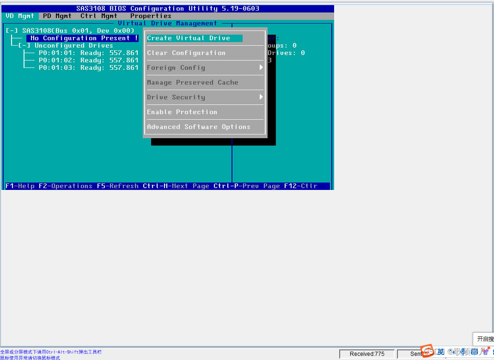
Task: Collapse the Unconfigured Drives node
Action: click(24, 45)
